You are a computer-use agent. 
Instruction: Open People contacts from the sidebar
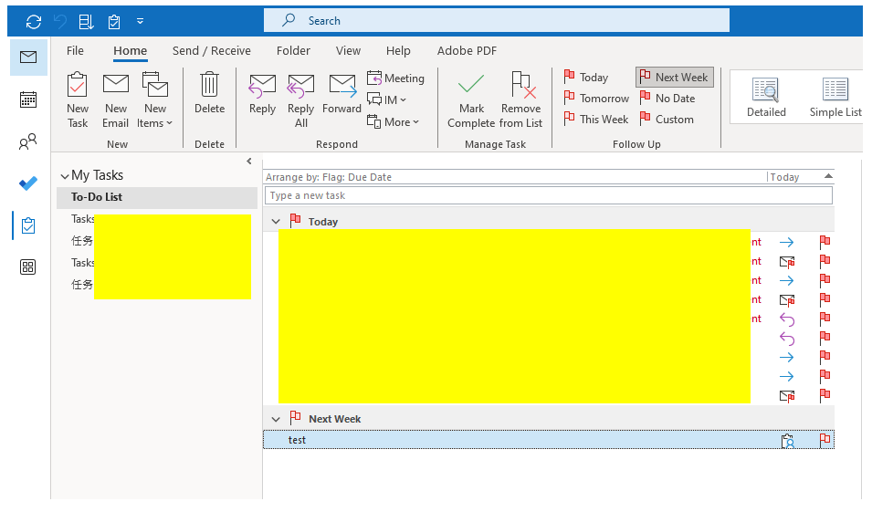[x=27, y=141]
